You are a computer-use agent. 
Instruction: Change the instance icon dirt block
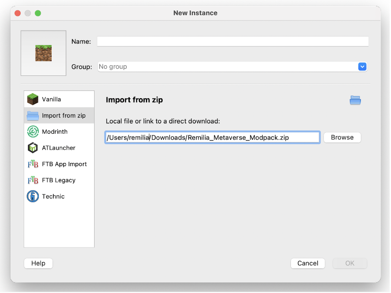(43, 53)
